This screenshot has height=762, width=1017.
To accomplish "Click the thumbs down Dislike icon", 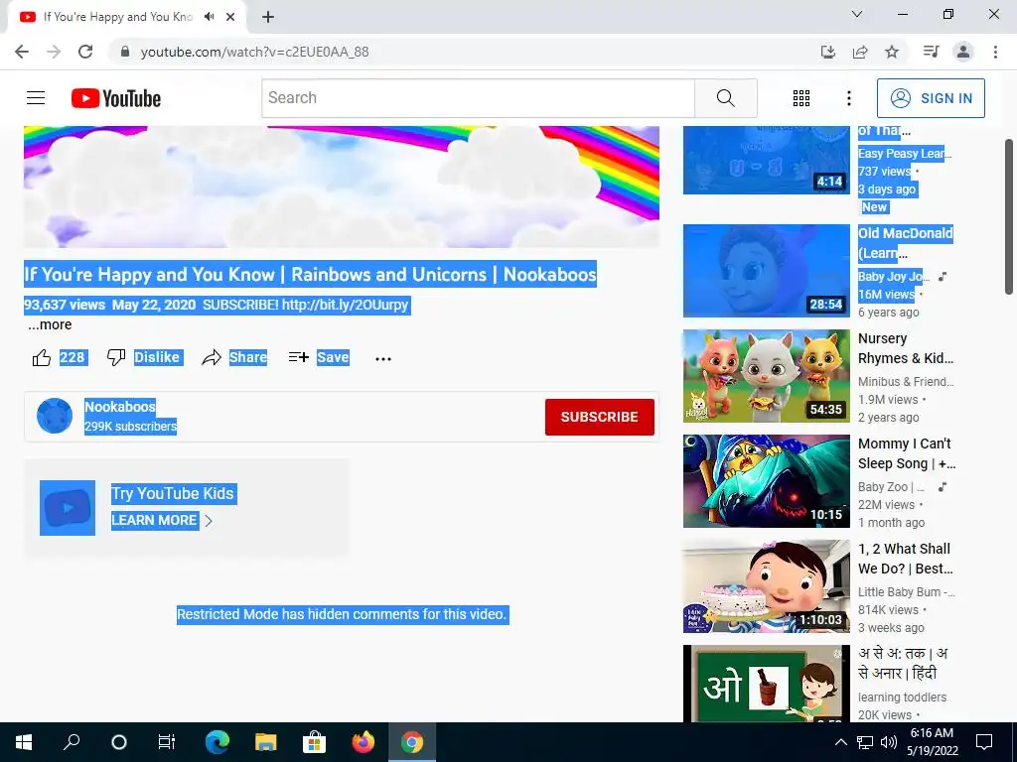I will tap(116, 357).
